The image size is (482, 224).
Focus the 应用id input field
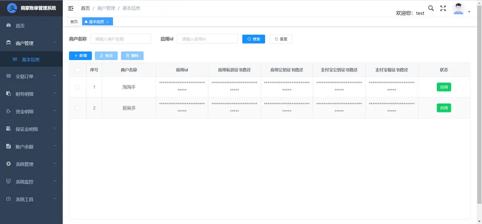(208, 39)
